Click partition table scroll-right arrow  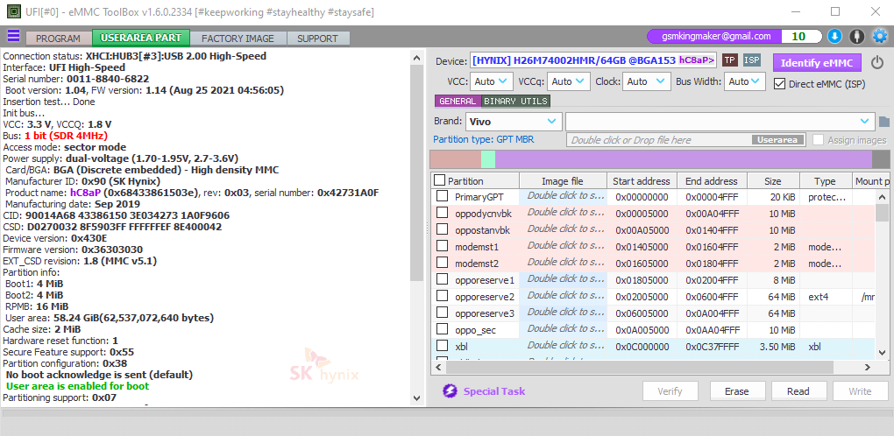click(869, 368)
